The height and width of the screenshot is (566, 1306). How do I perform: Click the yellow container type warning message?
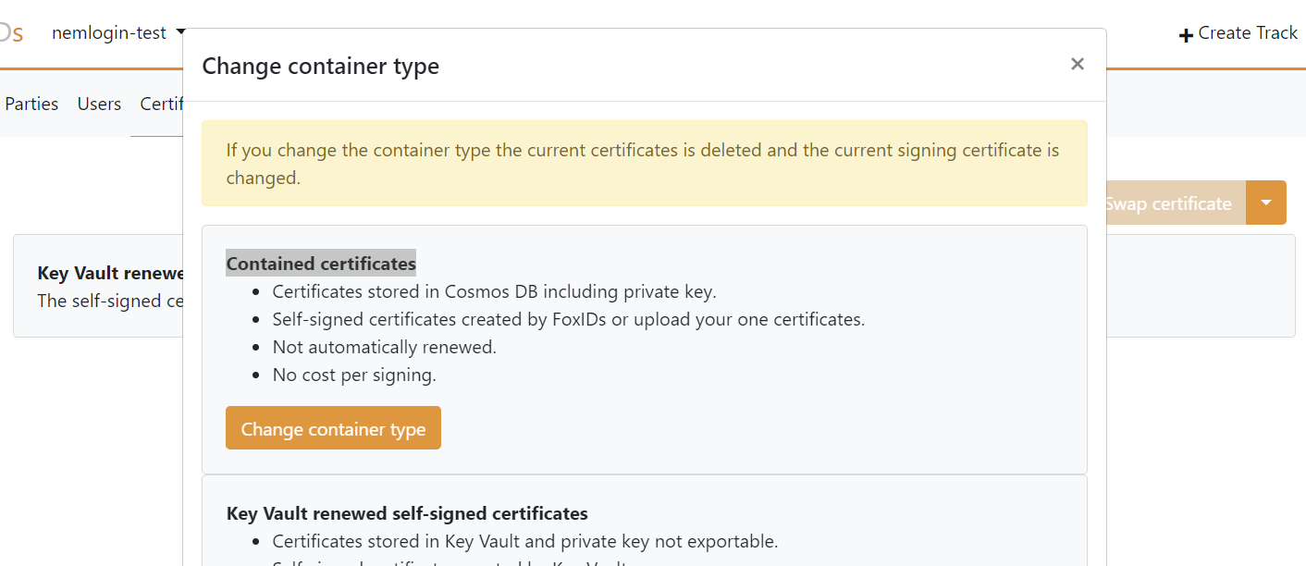click(644, 163)
